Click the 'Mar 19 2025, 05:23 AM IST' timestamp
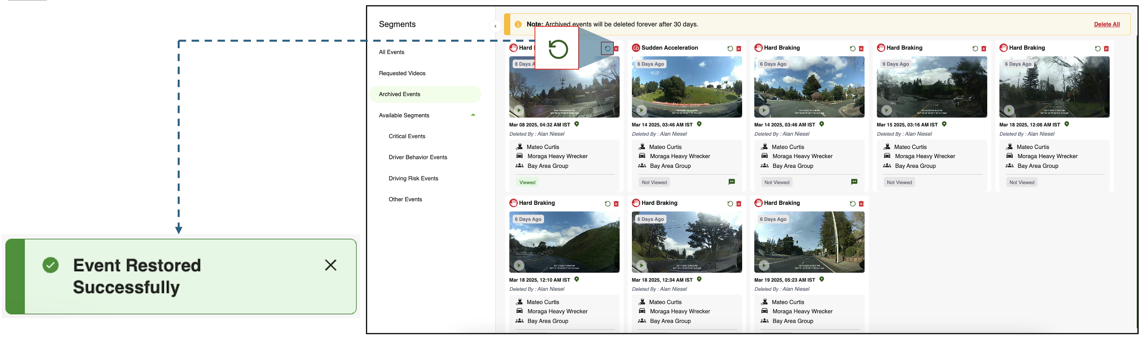 [784, 280]
